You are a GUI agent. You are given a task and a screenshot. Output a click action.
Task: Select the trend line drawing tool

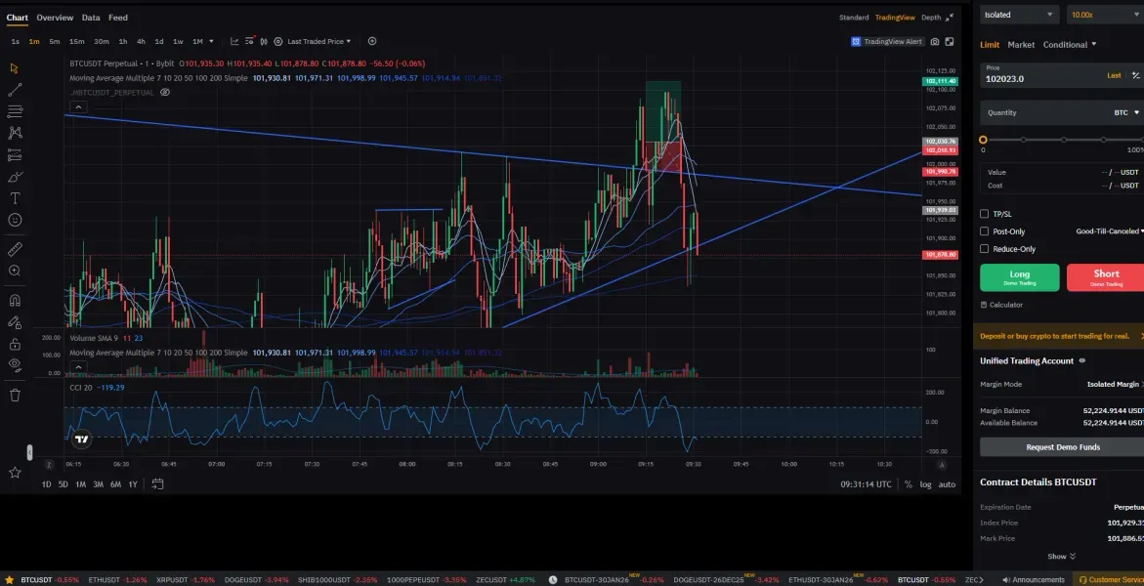click(15, 90)
